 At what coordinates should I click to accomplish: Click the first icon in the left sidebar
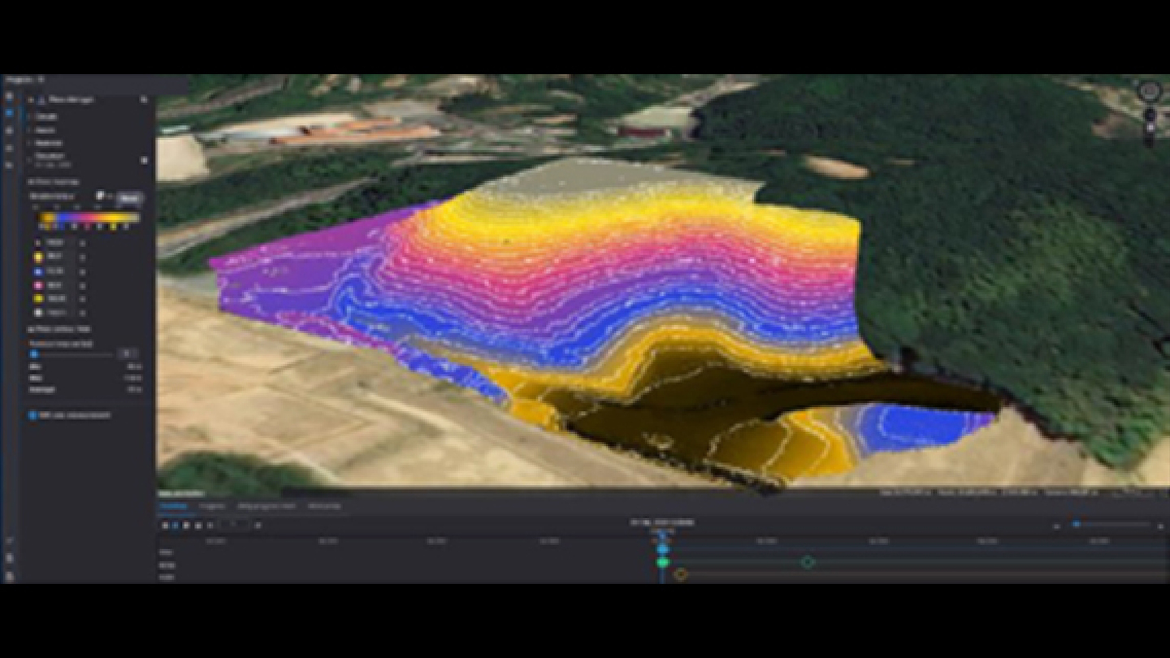tap(9, 97)
